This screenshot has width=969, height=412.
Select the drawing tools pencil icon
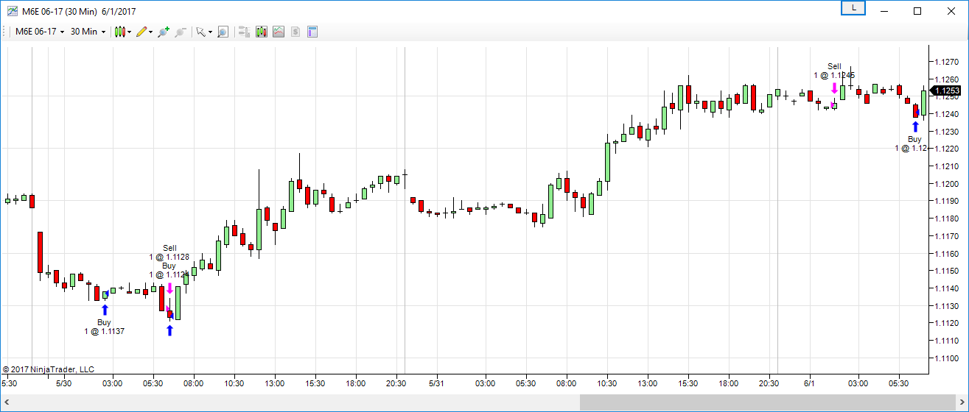click(x=141, y=32)
